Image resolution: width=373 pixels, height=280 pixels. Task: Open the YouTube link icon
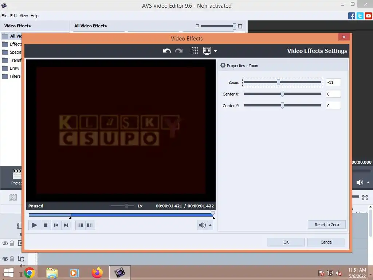368,16
